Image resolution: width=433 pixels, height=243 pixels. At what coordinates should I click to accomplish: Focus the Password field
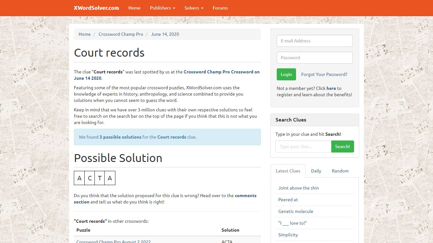click(x=315, y=58)
